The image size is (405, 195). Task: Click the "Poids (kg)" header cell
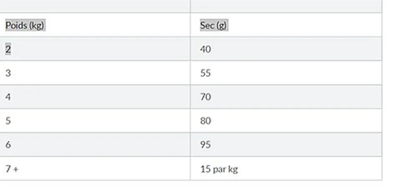click(x=25, y=25)
